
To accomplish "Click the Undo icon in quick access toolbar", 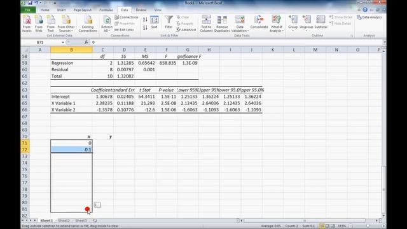I will (37, 3).
